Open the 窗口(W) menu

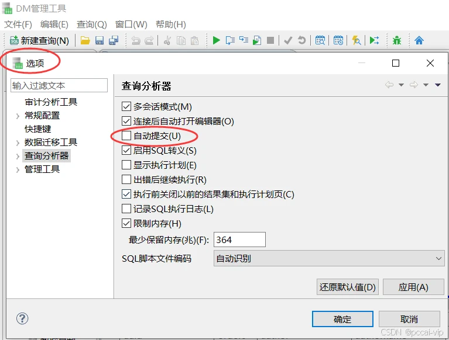tap(131, 25)
